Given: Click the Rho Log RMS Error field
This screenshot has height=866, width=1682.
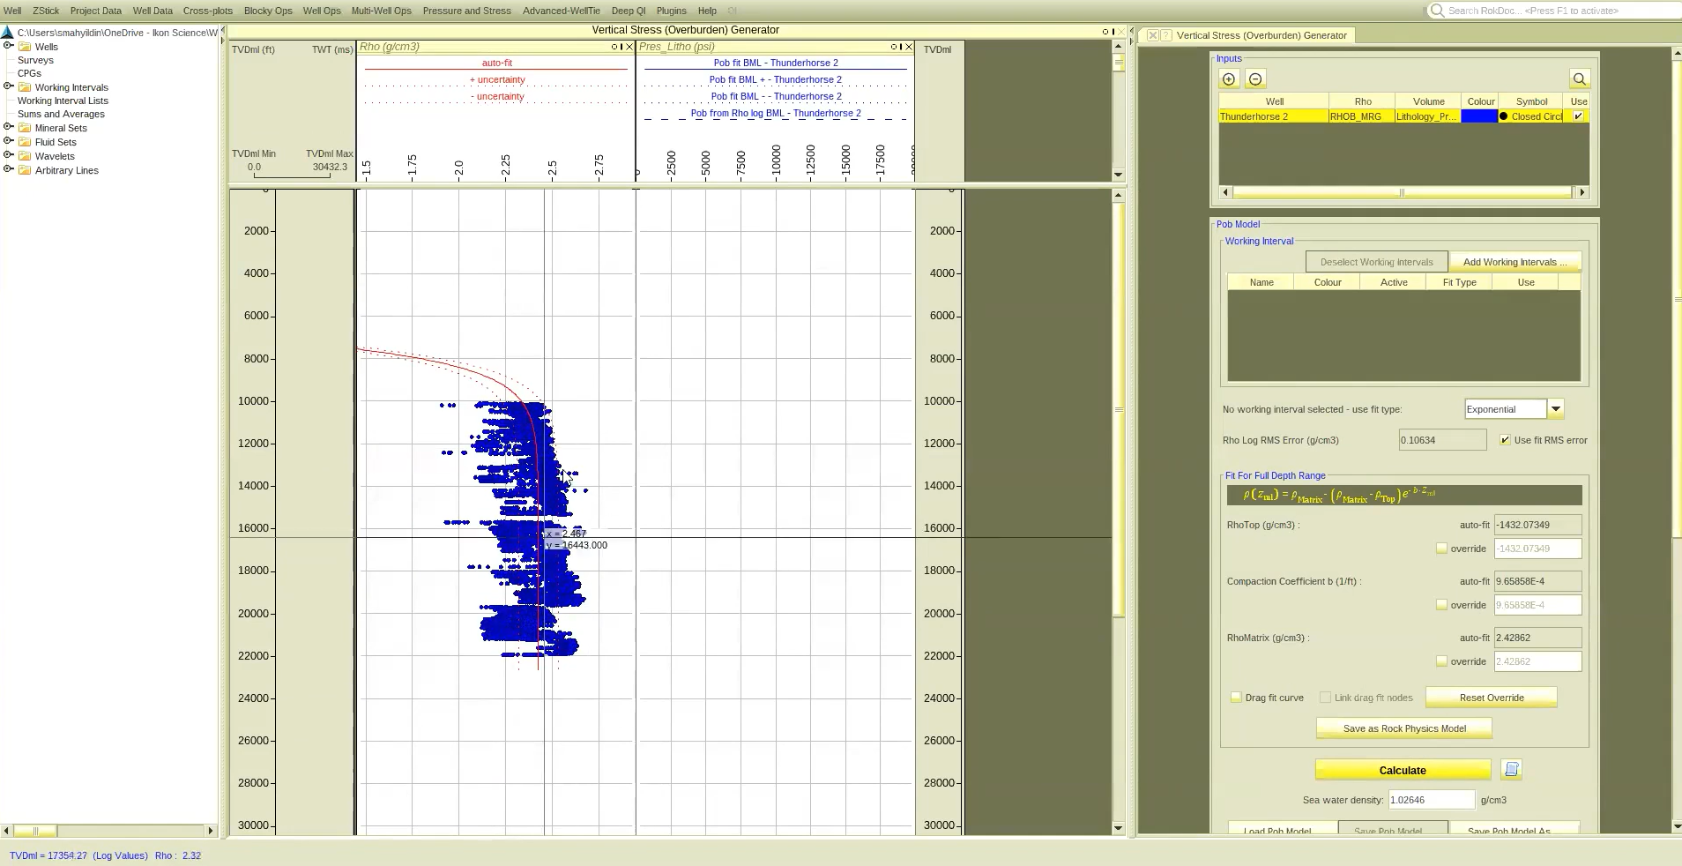Looking at the screenshot, I should click(1442, 440).
